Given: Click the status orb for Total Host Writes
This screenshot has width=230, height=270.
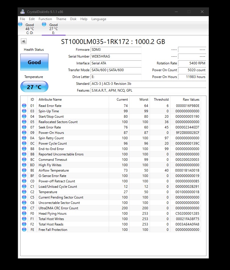Looking at the screenshot, I should pyautogui.click(x=24, y=219).
